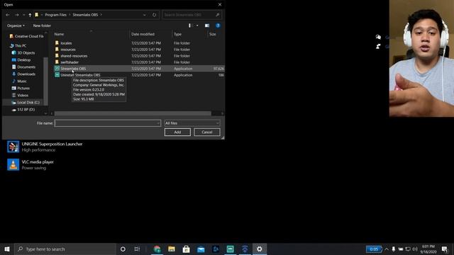Open the recent locations dropdown arrow

[23, 15]
